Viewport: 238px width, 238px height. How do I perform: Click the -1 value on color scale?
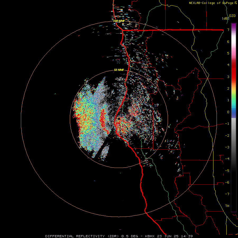(227, 124)
